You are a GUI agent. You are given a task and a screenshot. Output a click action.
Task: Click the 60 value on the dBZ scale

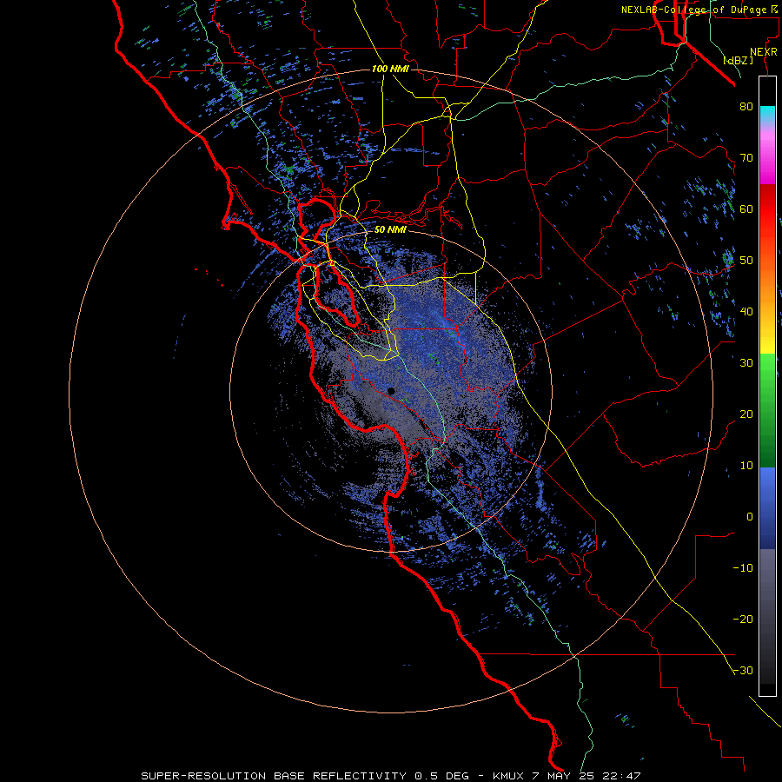(x=746, y=209)
